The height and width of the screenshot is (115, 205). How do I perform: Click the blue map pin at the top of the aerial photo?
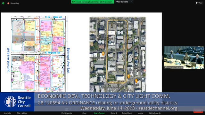(x=130, y=19)
